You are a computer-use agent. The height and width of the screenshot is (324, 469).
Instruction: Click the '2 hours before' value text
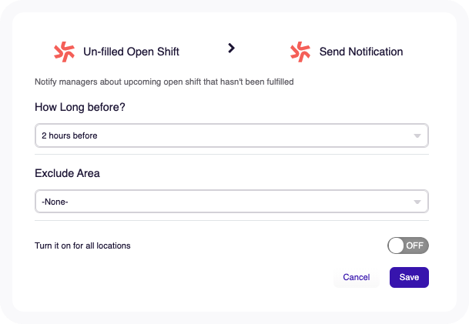[x=69, y=135]
